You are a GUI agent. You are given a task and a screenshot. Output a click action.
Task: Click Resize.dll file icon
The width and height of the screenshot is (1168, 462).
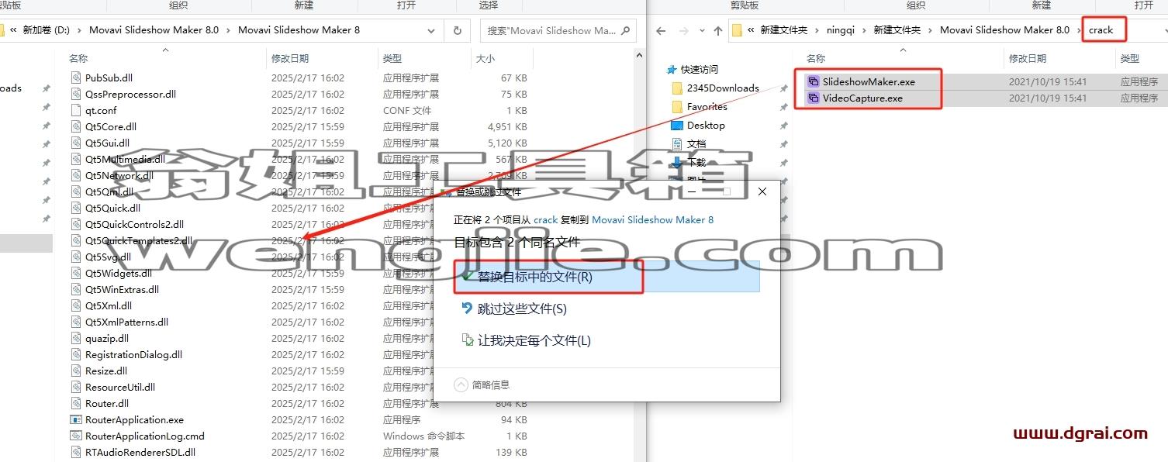tap(76, 371)
